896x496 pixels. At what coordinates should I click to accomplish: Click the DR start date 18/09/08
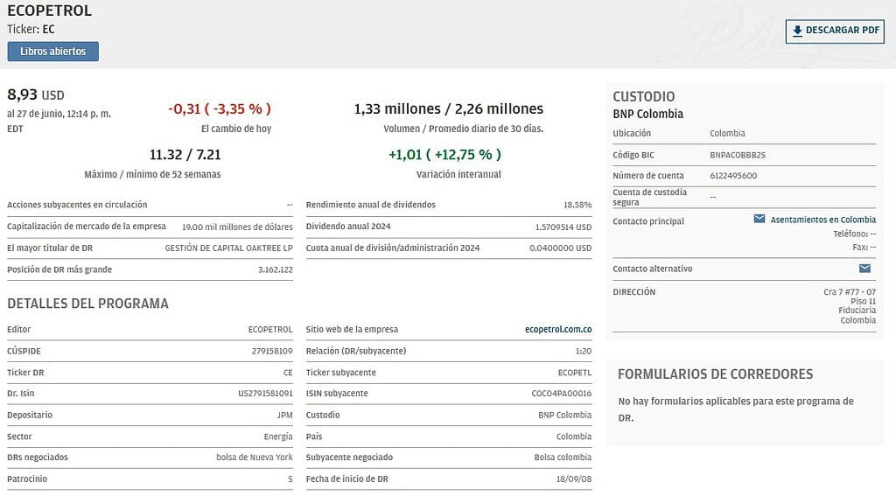574,479
